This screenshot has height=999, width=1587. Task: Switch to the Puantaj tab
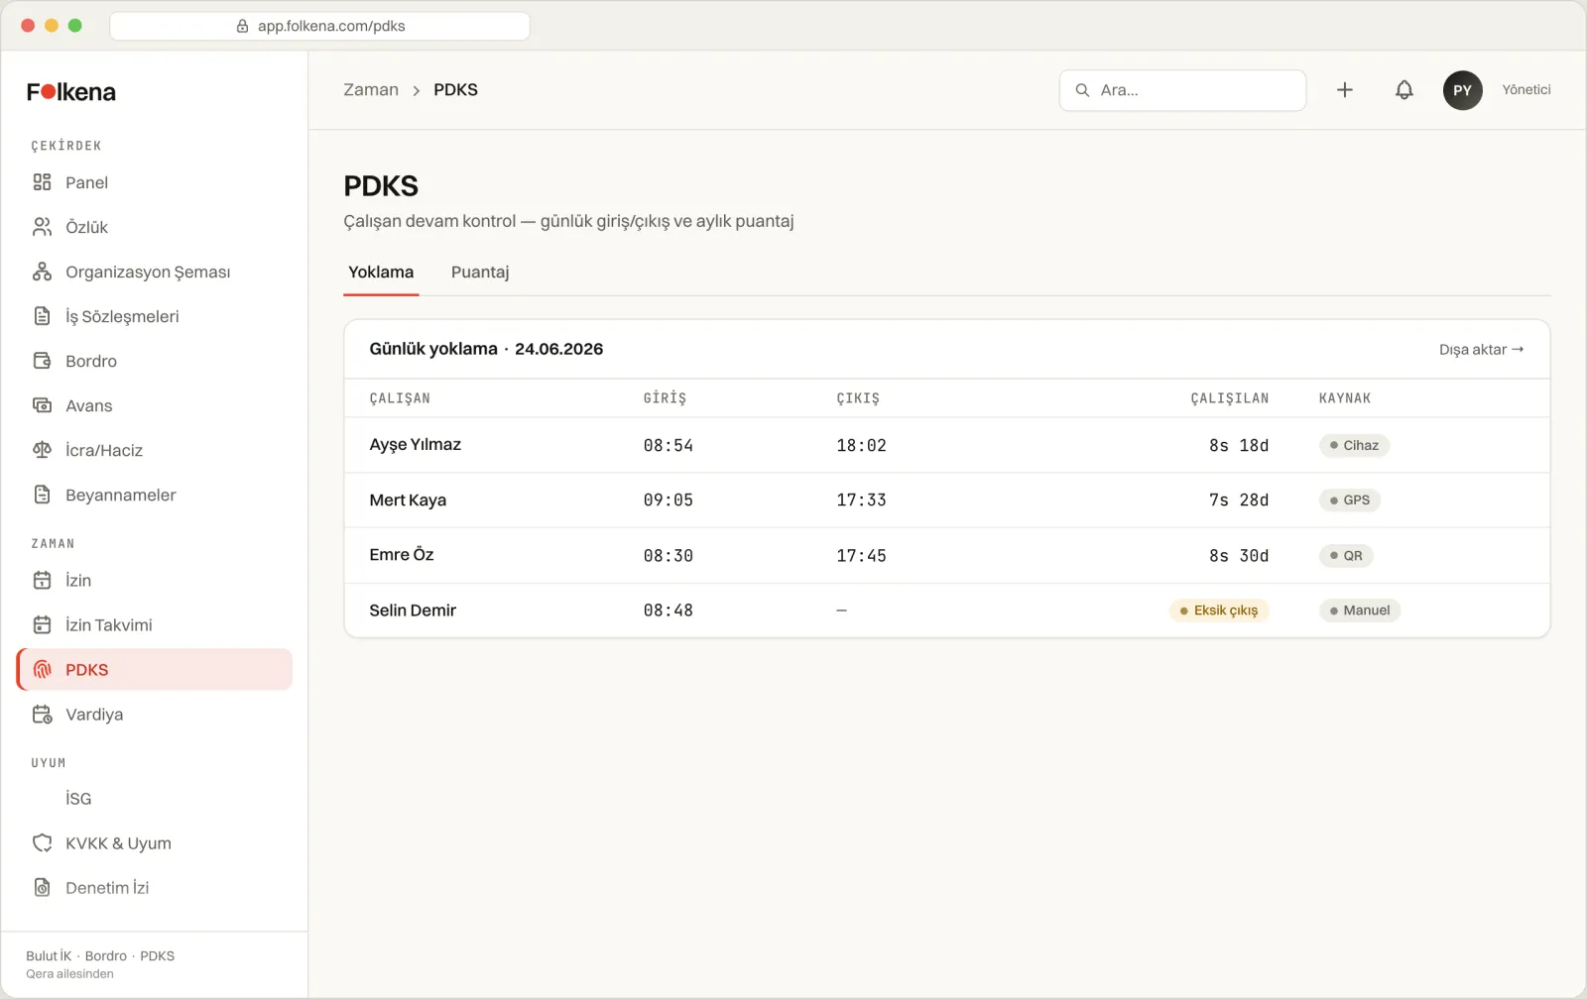coord(480,273)
